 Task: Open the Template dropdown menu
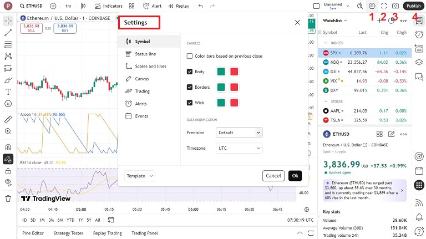coord(140,176)
